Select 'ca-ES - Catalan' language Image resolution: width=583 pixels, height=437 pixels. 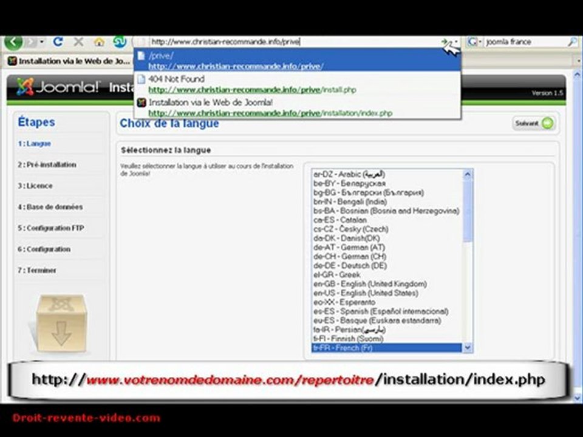tap(387, 220)
